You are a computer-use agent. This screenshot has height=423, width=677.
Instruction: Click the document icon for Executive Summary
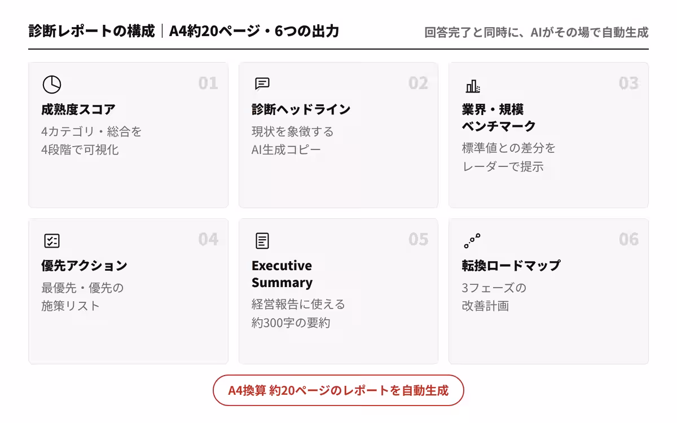coord(262,241)
